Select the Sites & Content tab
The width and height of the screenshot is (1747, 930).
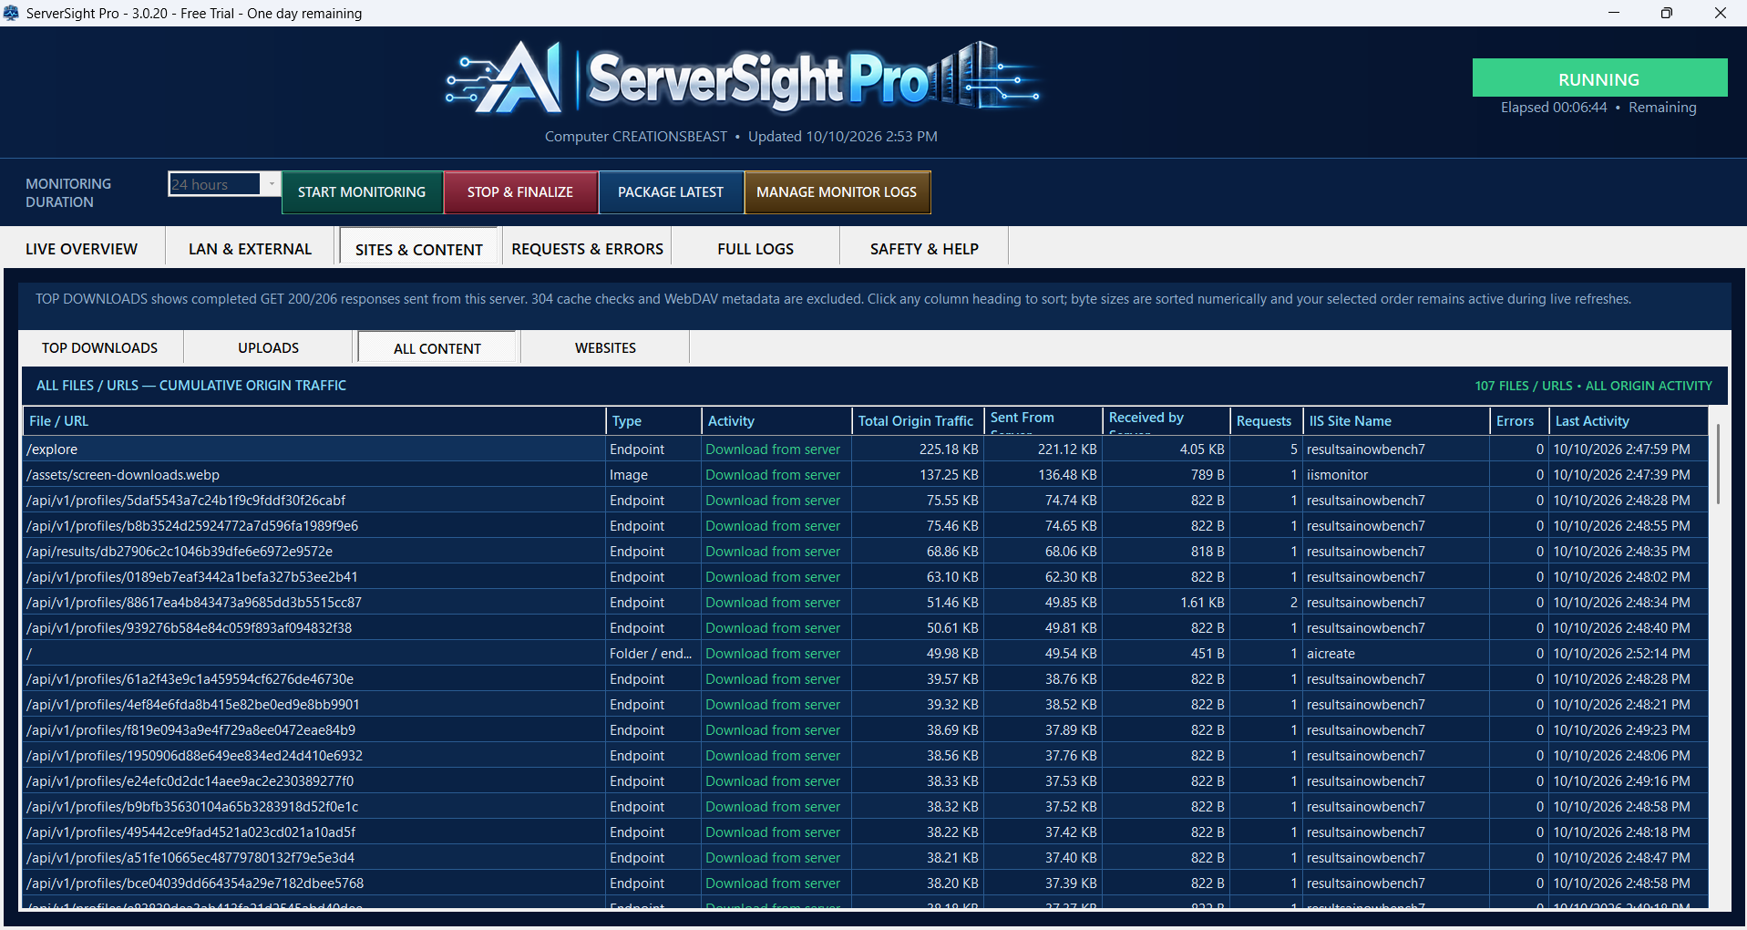[419, 249]
